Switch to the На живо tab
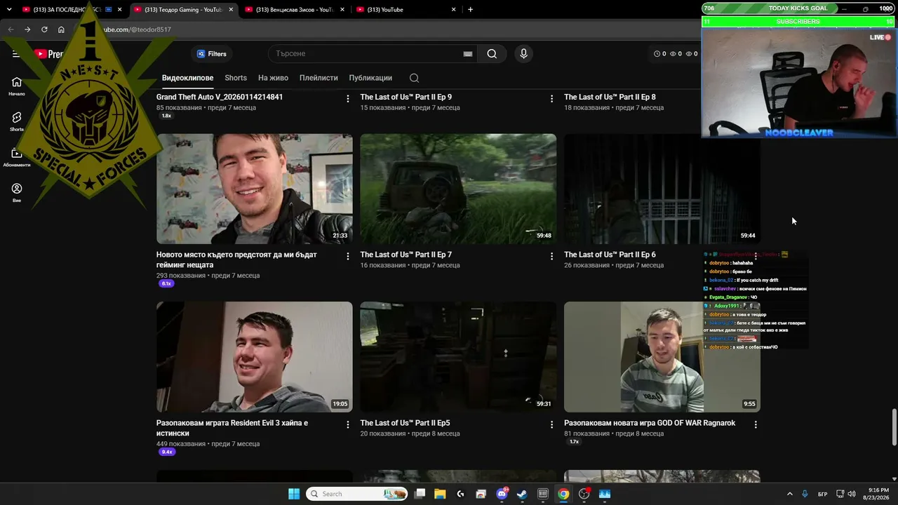898x505 pixels. coord(273,78)
